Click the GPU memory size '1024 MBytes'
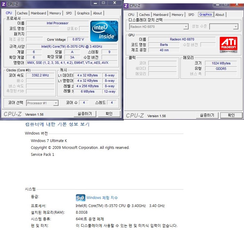244x231 pixels. pos(221,63)
